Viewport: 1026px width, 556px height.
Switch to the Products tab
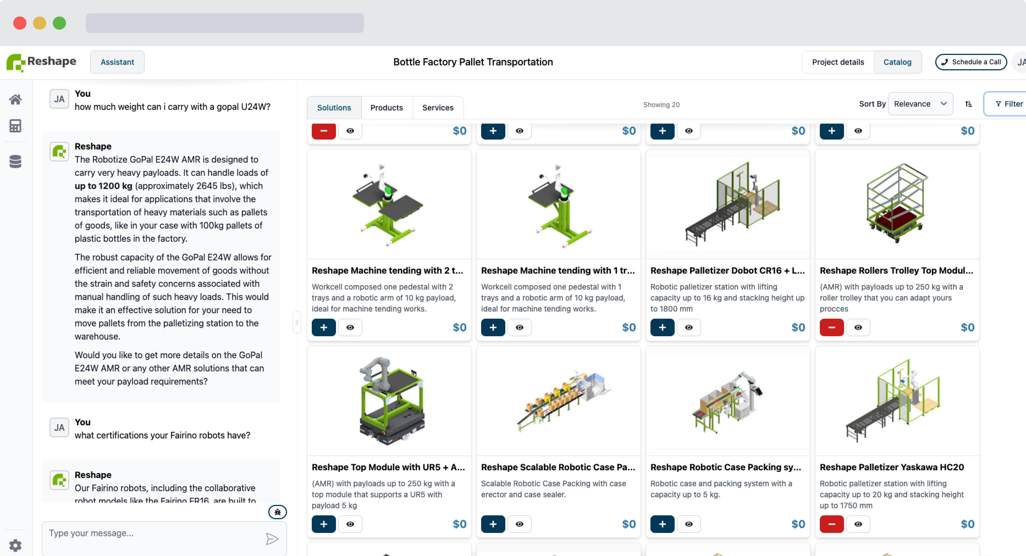[x=386, y=107]
